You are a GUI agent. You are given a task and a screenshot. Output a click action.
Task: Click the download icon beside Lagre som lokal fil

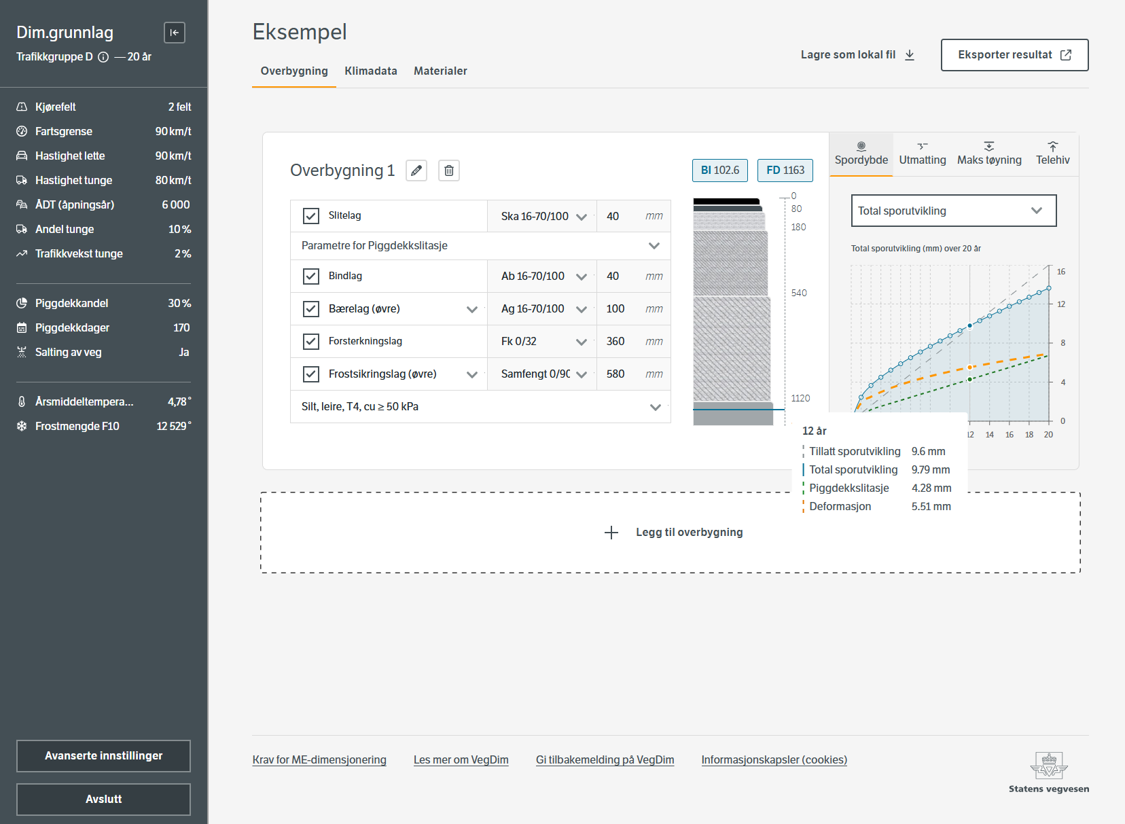[x=910, y=55]
